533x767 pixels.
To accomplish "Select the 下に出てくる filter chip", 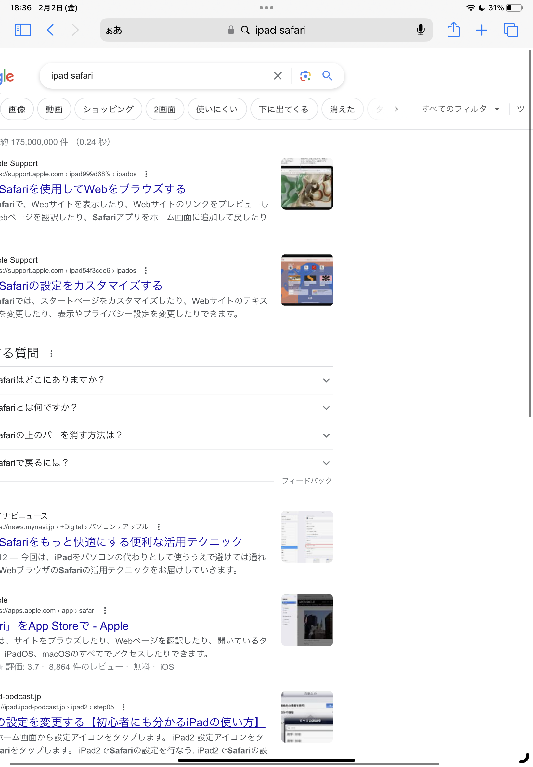I will point(284,109).
